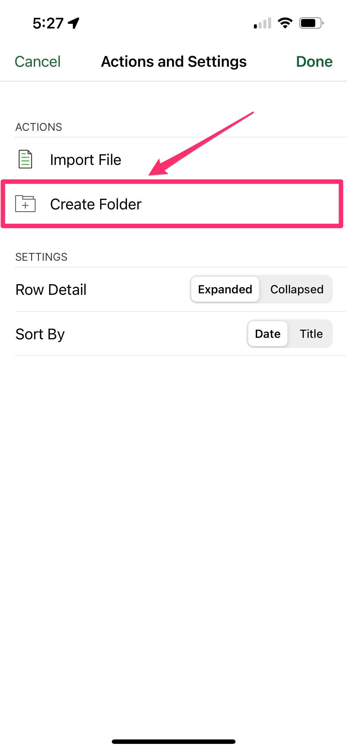Select the Import File action
This screenshot has height=751, width=347.
pyautogui.click(x=173, y=159)
